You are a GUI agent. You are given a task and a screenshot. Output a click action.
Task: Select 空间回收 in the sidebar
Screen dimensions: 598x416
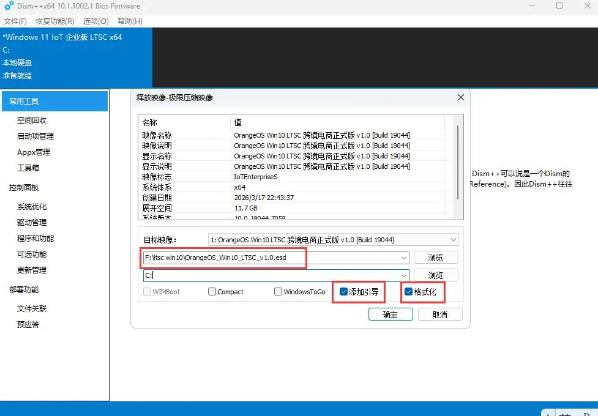coord(32,121)
